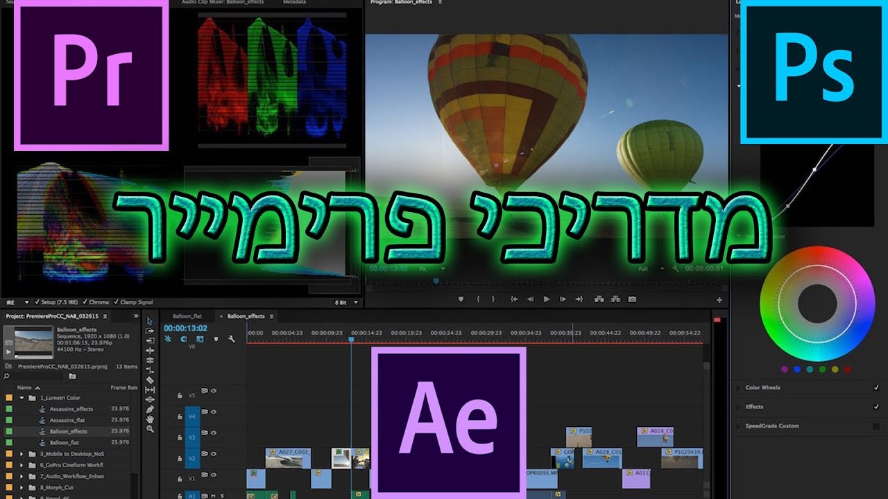Expand the 7_Audio_Workflow bin
Viewport: 888px width, 499px height.
pyautogui.click(x=22, y=475)
